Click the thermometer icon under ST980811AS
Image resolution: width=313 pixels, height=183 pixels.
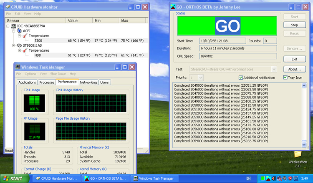tap(25, 50)
